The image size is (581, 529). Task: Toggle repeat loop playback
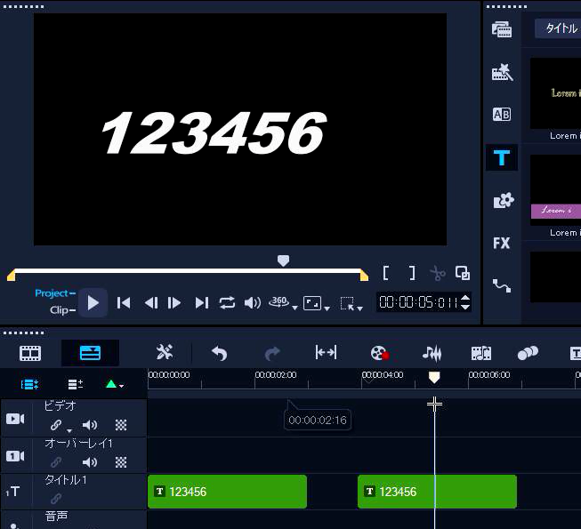(x=227, y=303)
